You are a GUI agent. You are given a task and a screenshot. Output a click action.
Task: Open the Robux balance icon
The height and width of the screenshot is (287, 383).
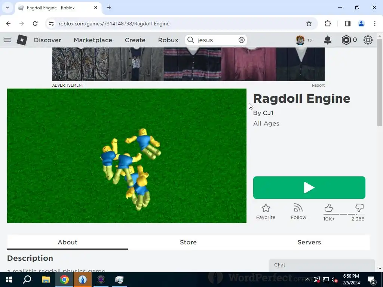pyautogui.click(x=346, y=40)
